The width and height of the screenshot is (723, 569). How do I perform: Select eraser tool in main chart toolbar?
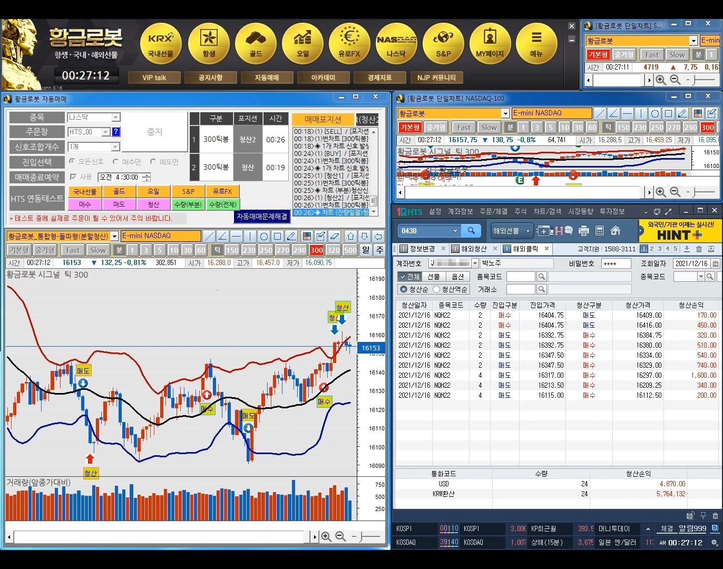[x=334, y=236]
